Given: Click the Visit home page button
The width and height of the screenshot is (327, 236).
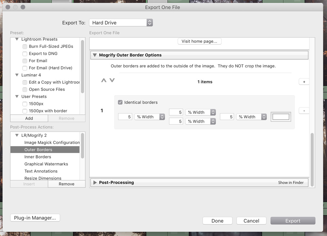Looking at the screenshot, I should (199, 41).
